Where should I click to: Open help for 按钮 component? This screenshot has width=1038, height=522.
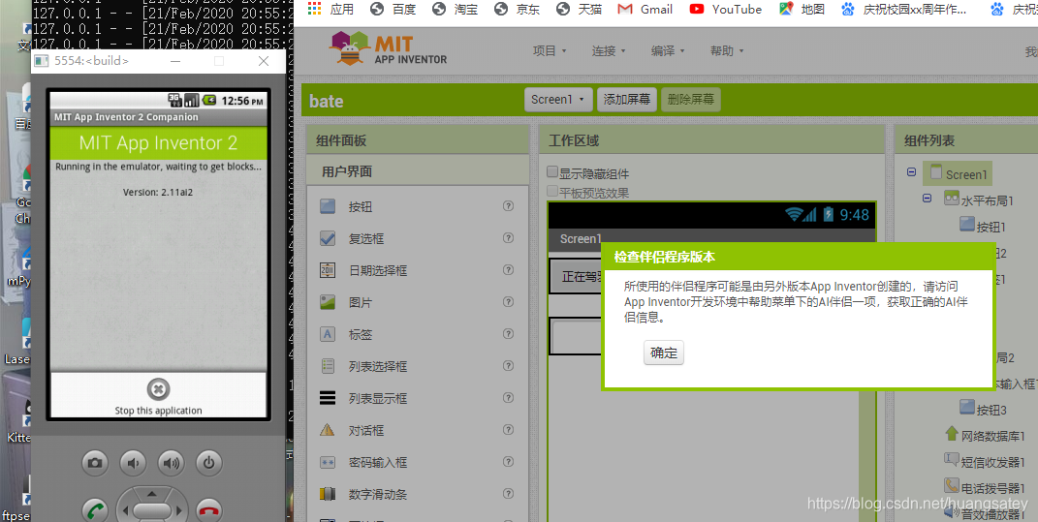[509, 205]
